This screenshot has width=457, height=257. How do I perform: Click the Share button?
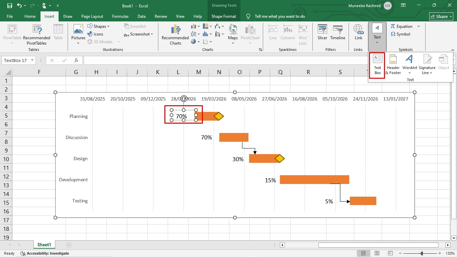click(x=441, y=16)
